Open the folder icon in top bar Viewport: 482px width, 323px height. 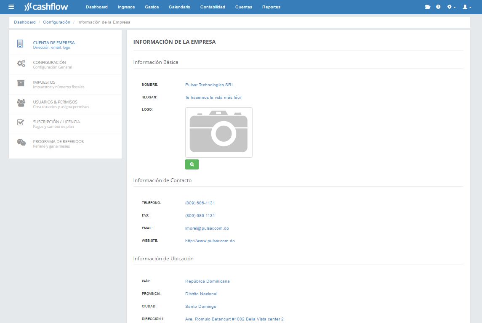click(x=428, y=7)
